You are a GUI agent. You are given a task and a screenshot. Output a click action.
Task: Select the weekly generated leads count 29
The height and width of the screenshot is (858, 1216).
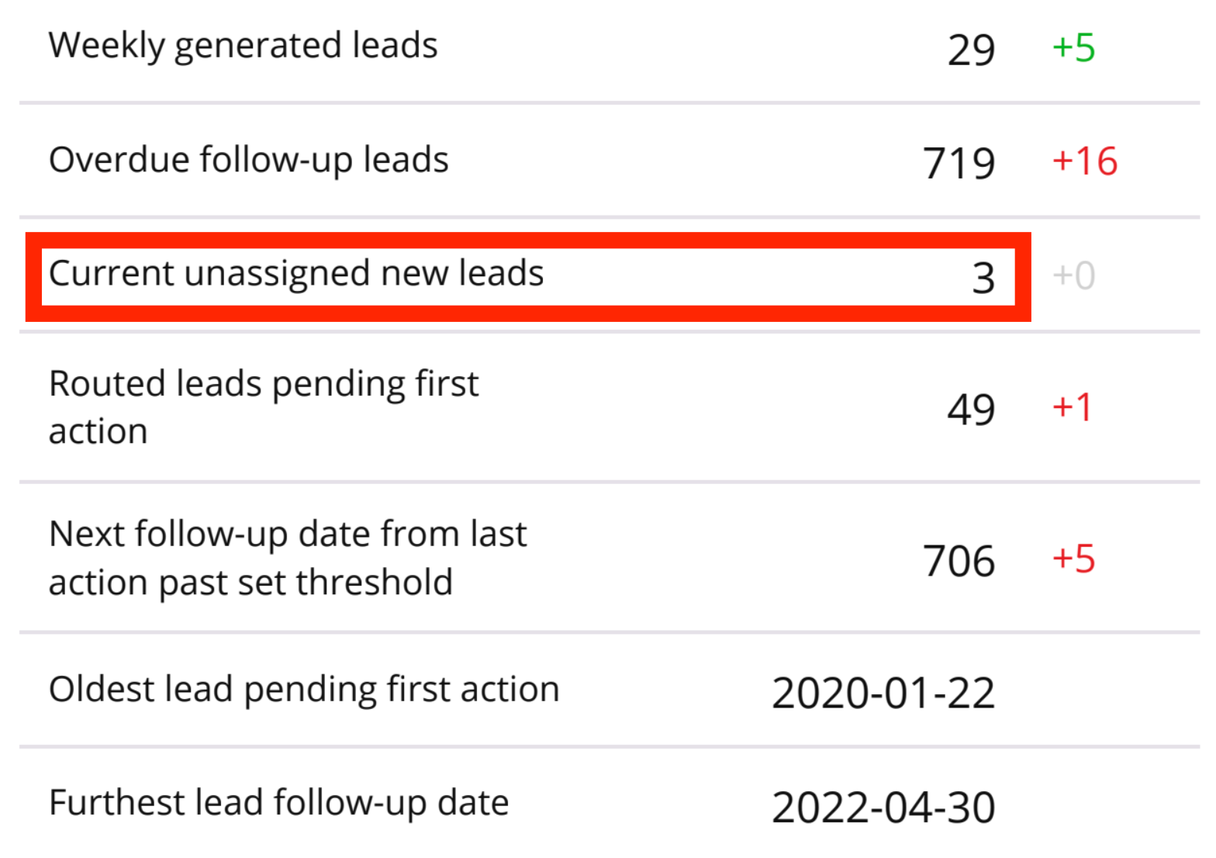click(x=971, y=50)
